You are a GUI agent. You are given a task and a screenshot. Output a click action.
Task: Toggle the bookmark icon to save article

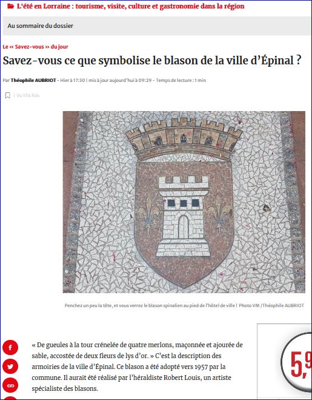click(8, 96)
